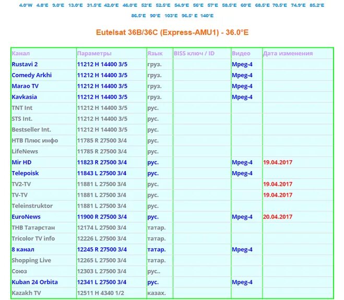
Task: Open the 58.5°E satellite link
Action: pyautogui.click(x=229, y=5)
